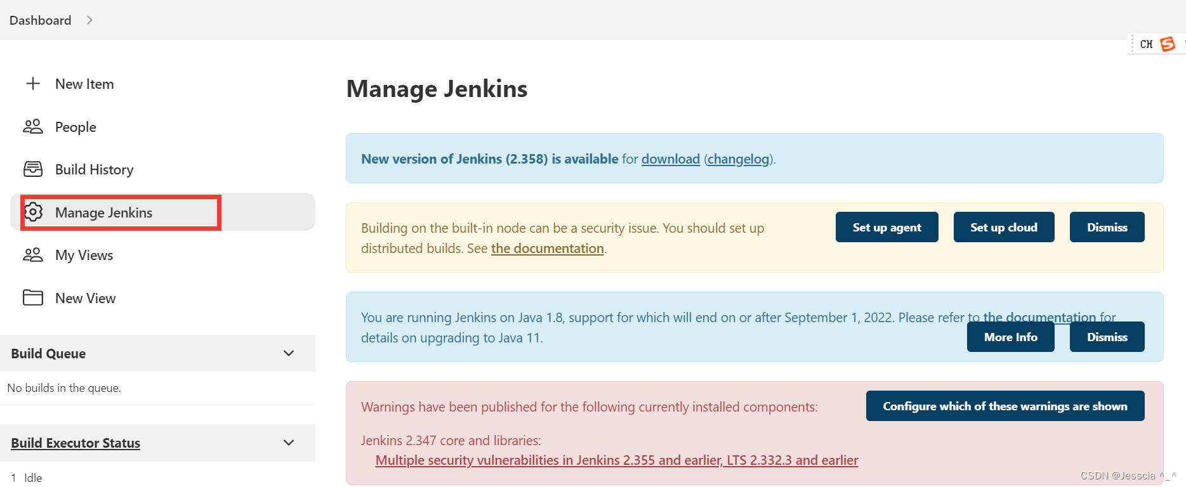Select Manage Jenkins in the sidebar
This screenshot has height=487, width=1186.
pyautogui.click(x=162, y=212)
